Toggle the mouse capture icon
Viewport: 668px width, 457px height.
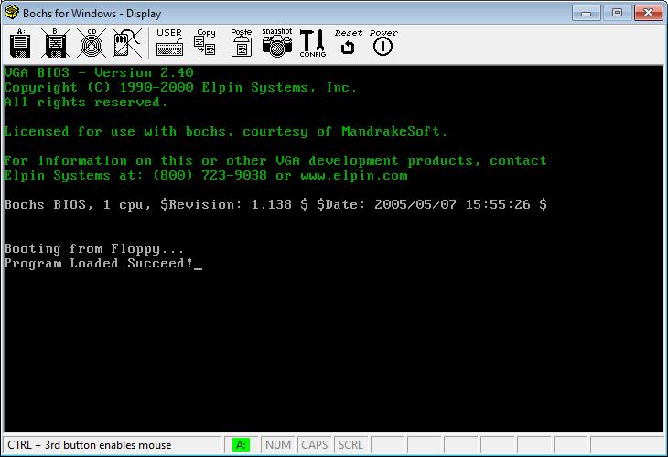click(127, 43)
